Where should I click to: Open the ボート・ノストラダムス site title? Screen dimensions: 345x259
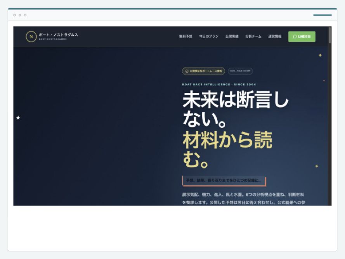58,35
